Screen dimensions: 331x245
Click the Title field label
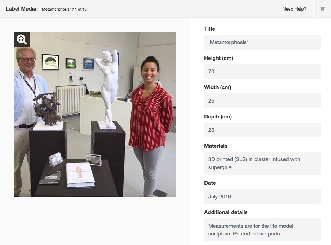click(x=209, y=29)
